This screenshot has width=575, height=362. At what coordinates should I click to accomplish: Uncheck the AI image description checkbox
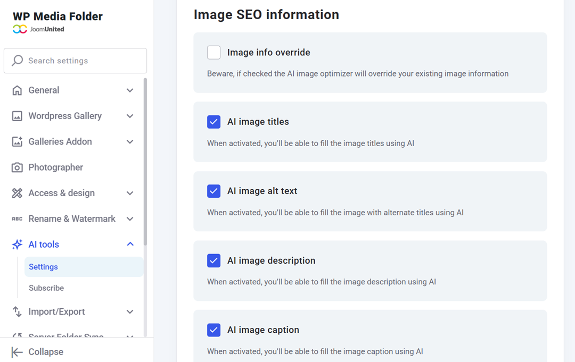click(214, 260)
